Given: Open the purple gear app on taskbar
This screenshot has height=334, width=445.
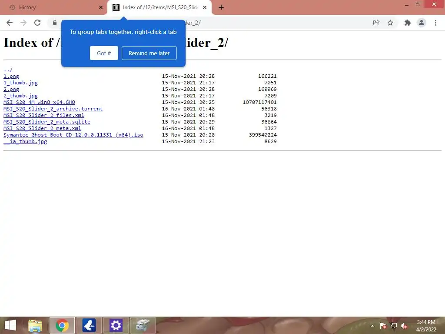Looking at the screenshot, I should click(116, 325).
